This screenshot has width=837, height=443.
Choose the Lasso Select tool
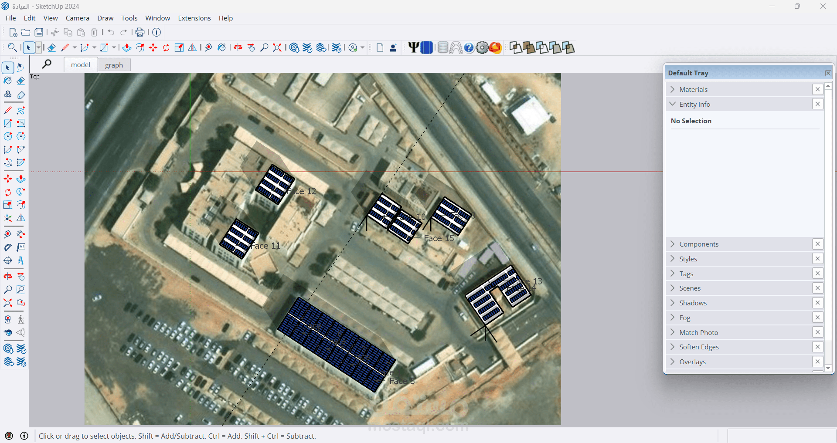21,68
